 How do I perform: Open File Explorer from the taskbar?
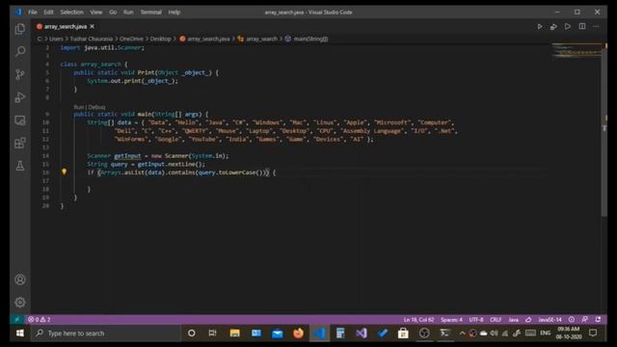click(x=234, y=334)
